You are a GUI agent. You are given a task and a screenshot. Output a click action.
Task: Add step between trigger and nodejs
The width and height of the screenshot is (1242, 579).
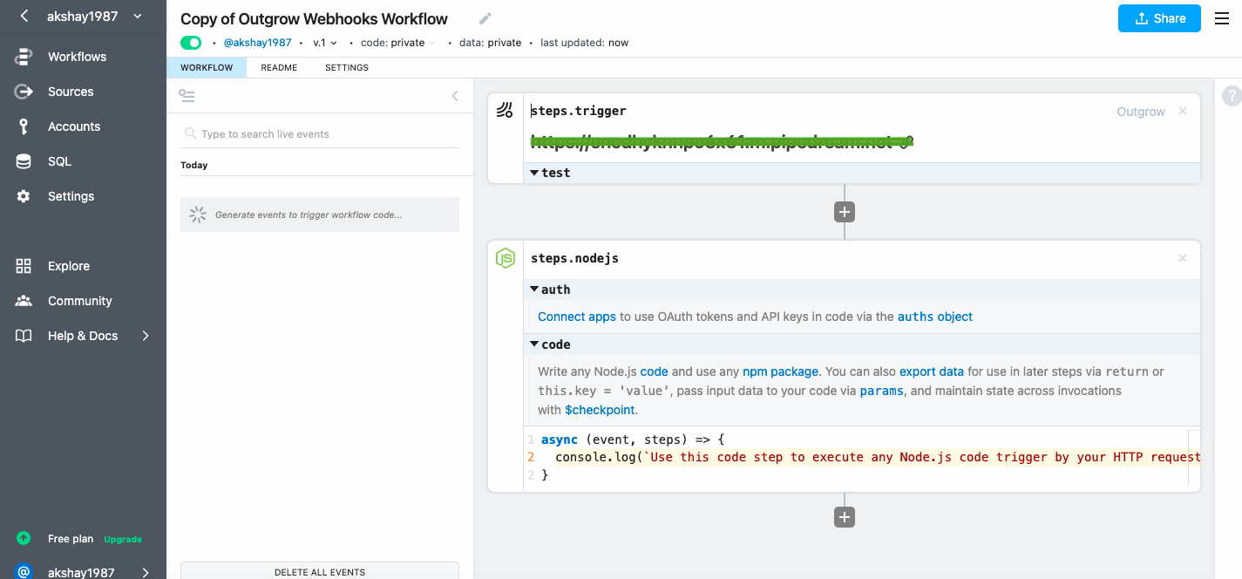click(x=844, y=212)
